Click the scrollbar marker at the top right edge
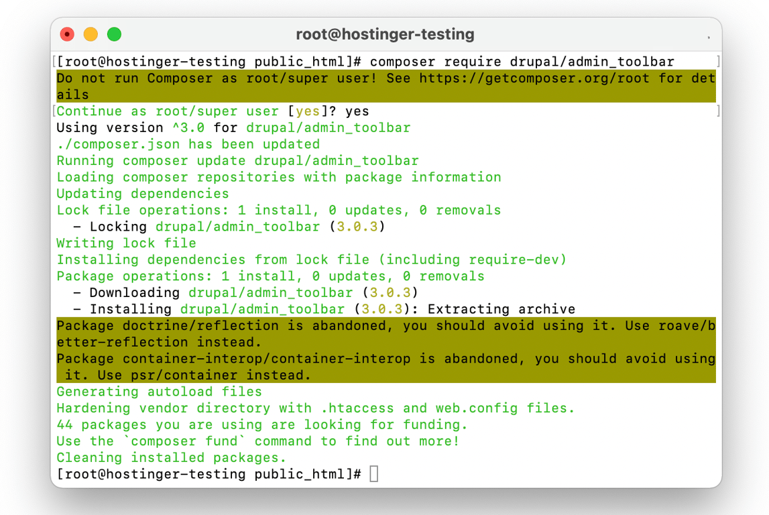Viewport: 769px width, 515px height. [717, 61]
